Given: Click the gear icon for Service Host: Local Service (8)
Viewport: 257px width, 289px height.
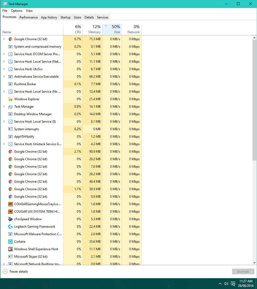Looking at the screenshot, I should pyautogui.click(x=10, y=121).
